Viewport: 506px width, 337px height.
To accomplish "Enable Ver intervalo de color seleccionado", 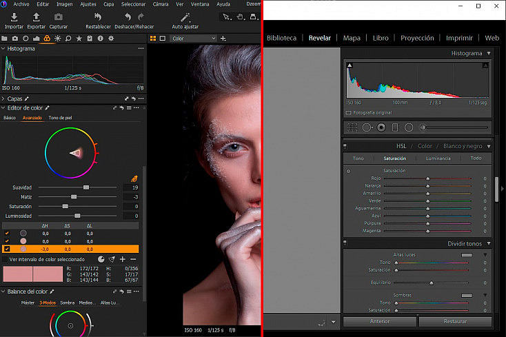I will coord(5,259).
